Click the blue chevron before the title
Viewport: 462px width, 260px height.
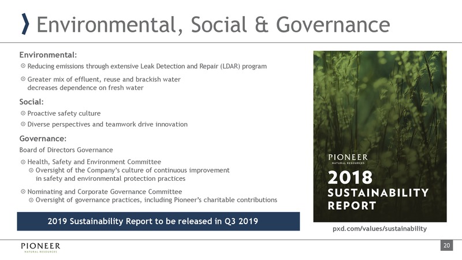point(26,24)
